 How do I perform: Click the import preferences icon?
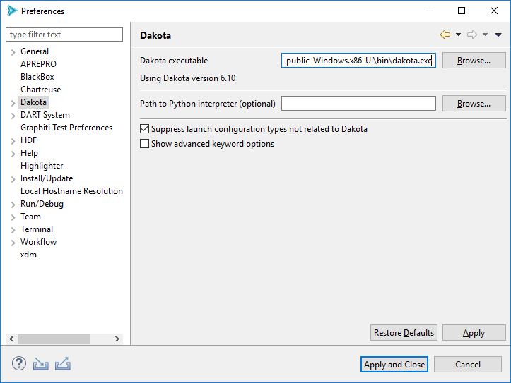[40, 364]
